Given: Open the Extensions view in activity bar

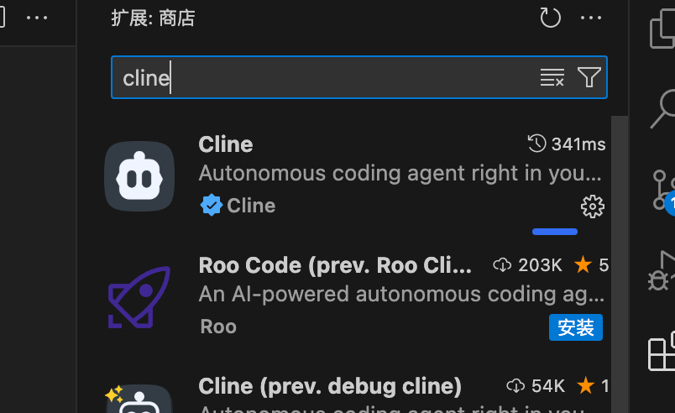Looking at the screenshot, I should pyautogui.click(x=662, y=351).
